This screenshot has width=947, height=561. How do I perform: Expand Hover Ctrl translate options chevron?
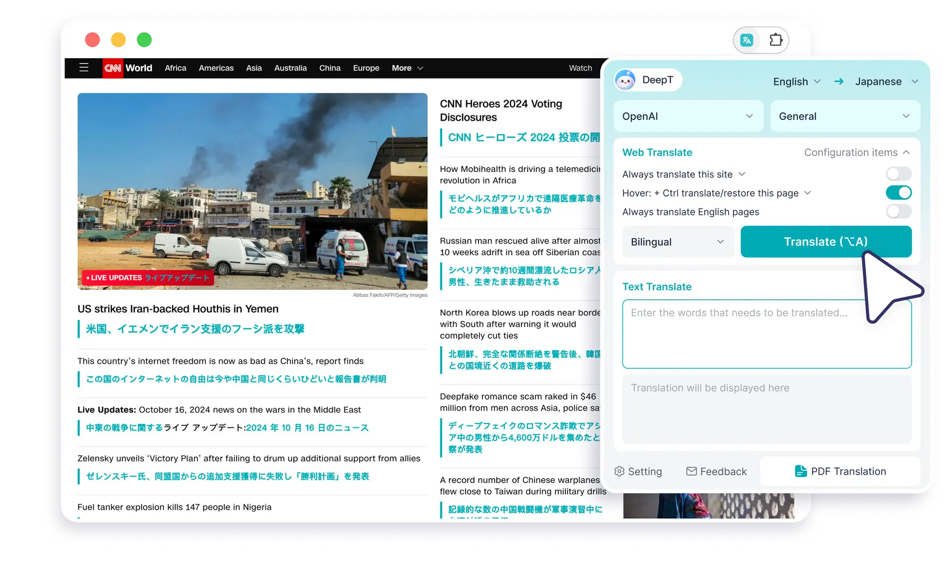[x=807, y=193]
